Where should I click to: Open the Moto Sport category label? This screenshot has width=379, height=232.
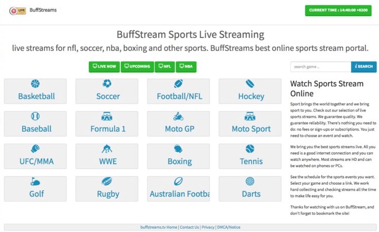tap(251, 129)
